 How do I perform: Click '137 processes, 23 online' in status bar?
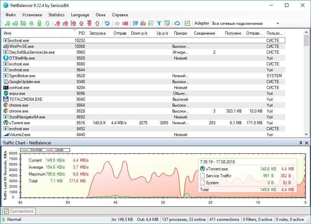point(184,219)
